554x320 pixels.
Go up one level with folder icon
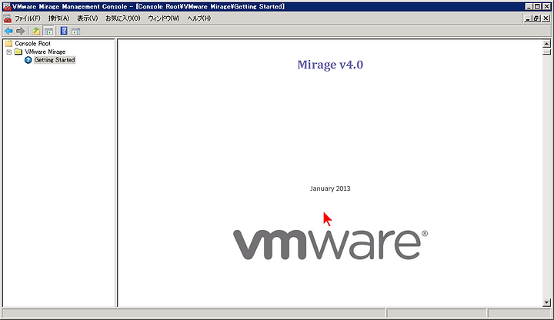tap(36, 31)
